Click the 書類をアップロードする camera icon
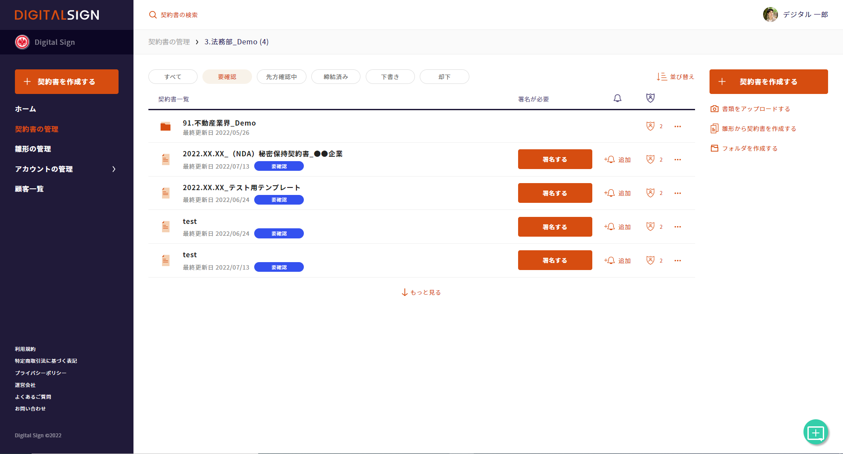Viewport: 843px width, 454px height. [x=714, y=109]
